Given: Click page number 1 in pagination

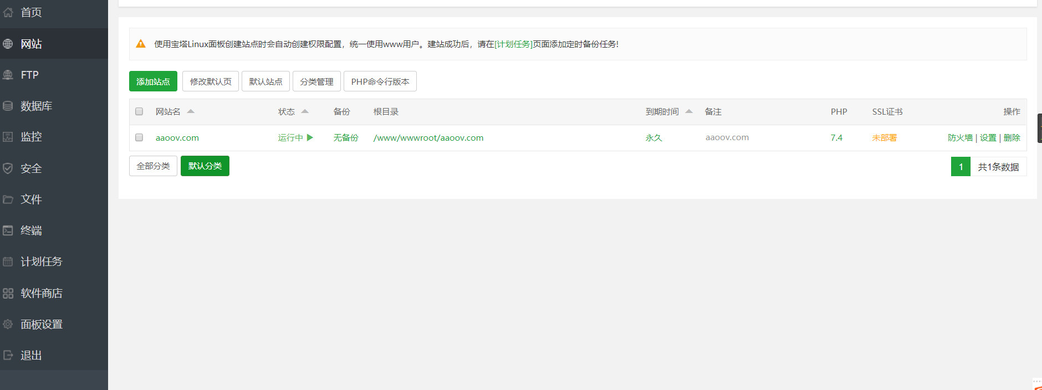Looking at the screenshot, I should click(x=961, y=167).
